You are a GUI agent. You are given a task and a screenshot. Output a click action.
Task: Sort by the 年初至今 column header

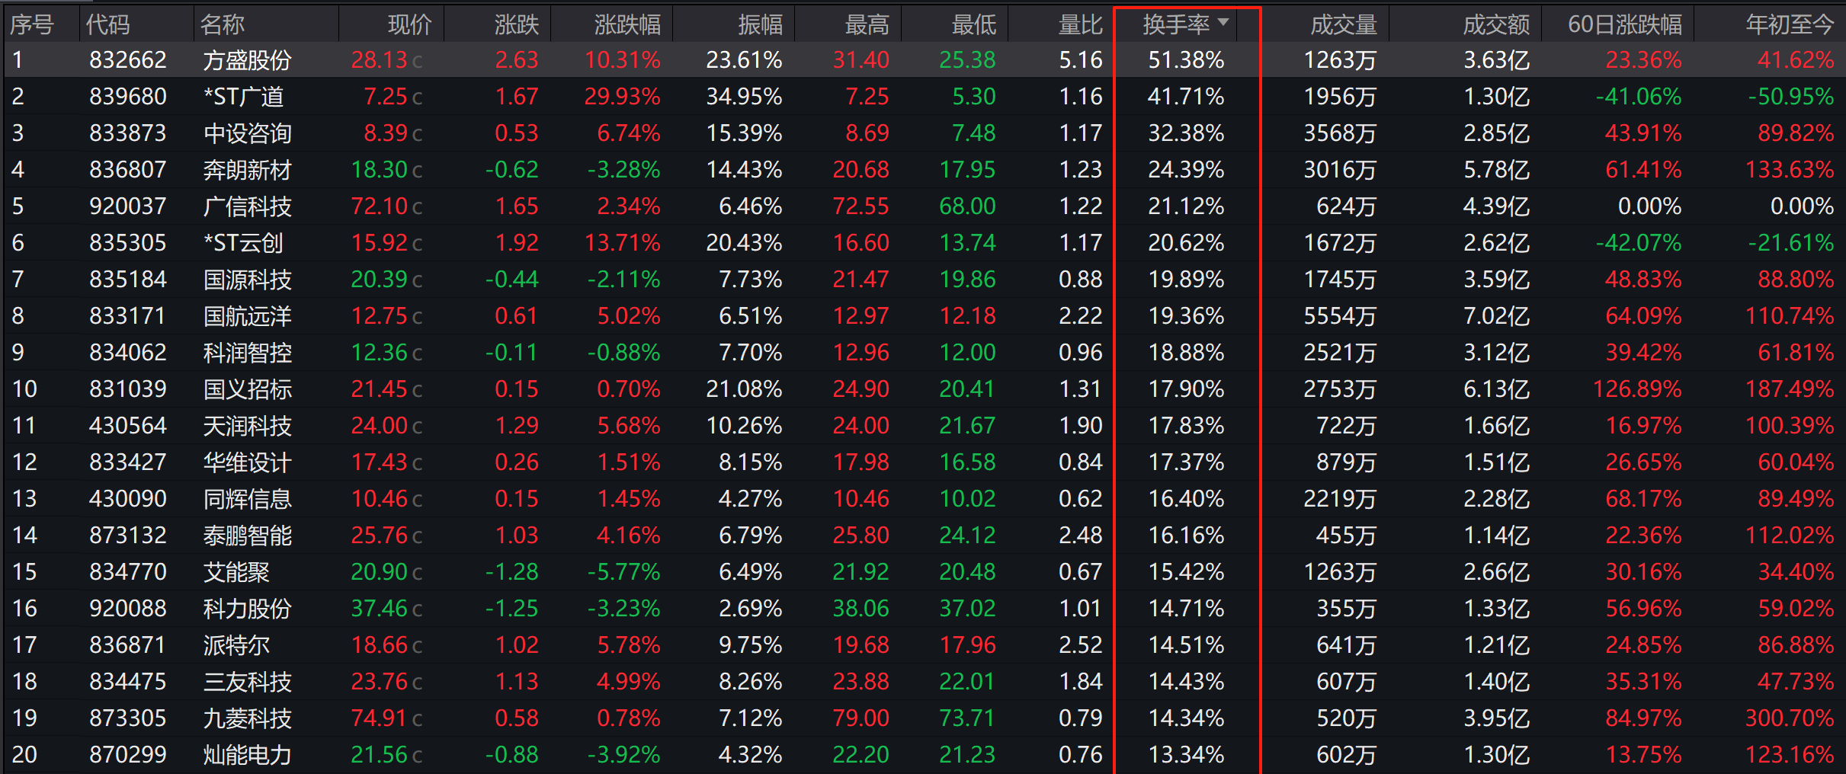point(1790,24)
